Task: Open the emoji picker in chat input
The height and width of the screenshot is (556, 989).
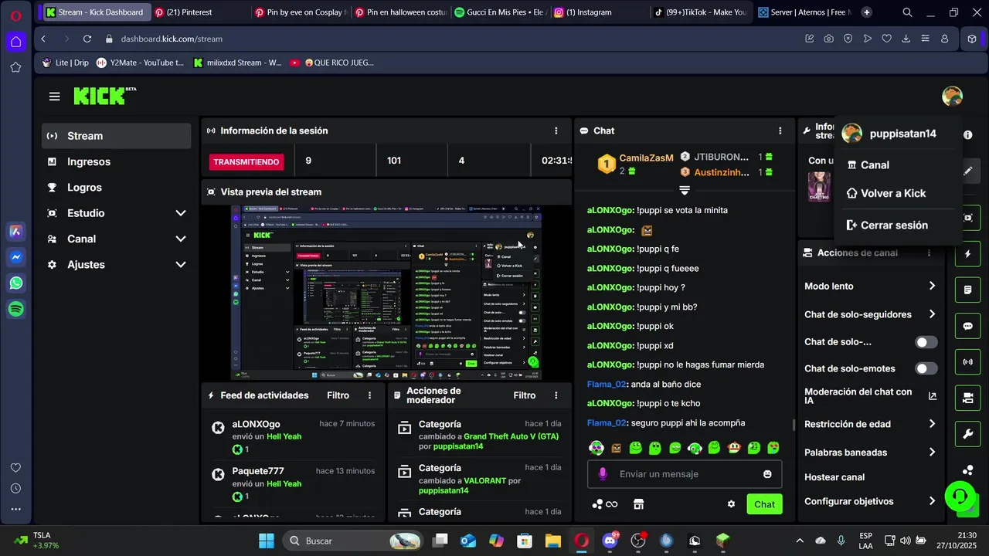Action: click(x=767, y=474)
